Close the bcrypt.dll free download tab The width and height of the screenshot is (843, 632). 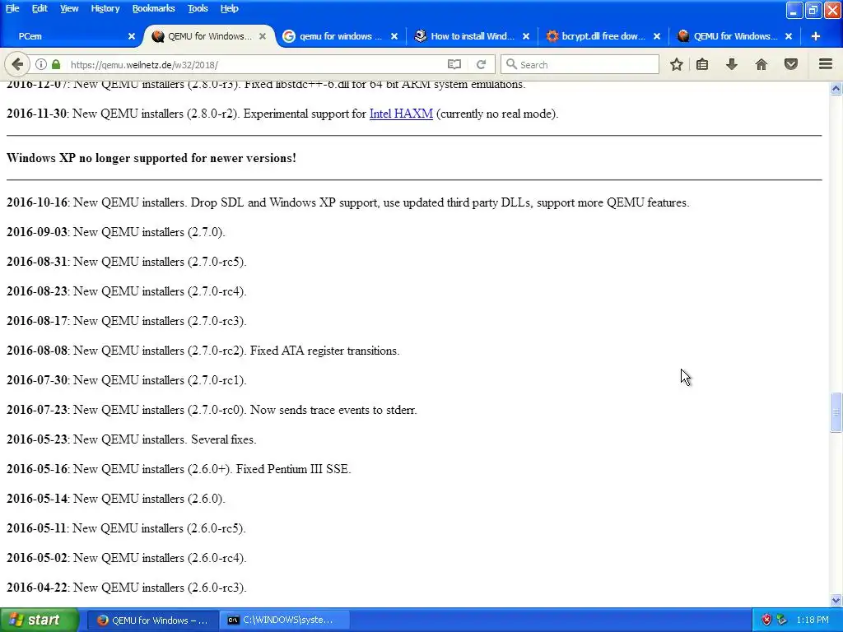pos(657,36)
